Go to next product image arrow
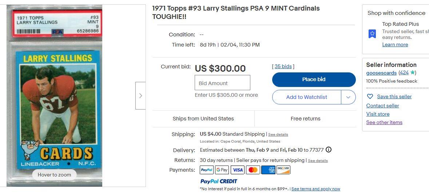 [x=140, y=96]
